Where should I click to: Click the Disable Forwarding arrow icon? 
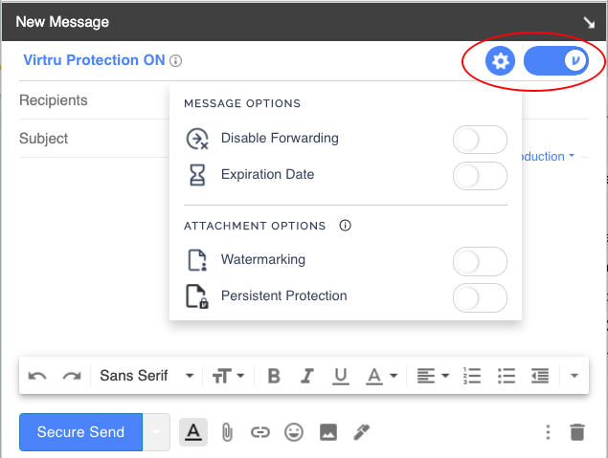[x=197, y=139]
